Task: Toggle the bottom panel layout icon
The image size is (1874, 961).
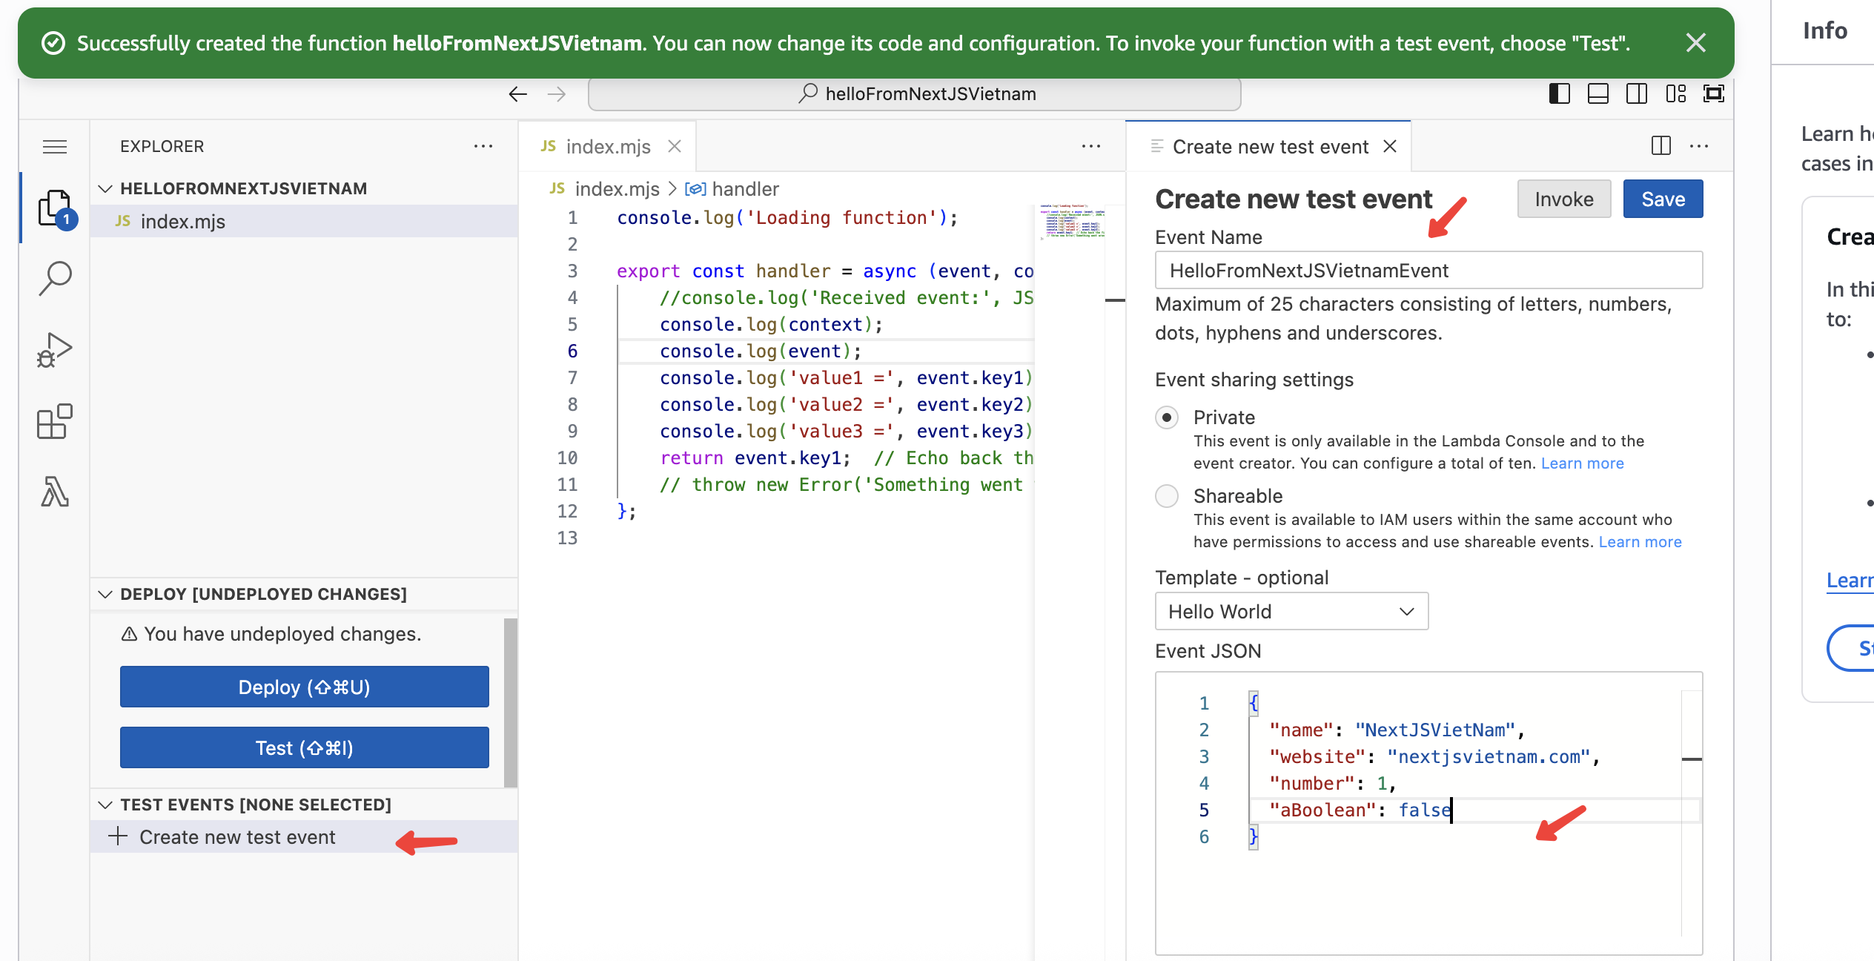Action: click(1597, 93)
